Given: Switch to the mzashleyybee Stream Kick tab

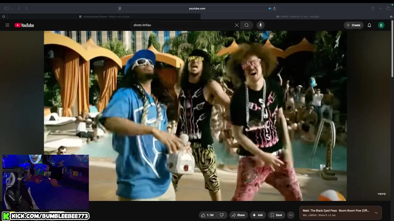Looking at the screenshot, I should pos(104,17).
